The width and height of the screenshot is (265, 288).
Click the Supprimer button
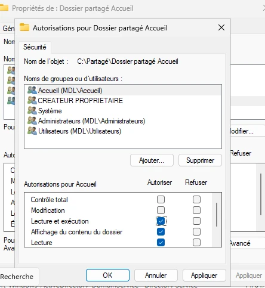point(200,160)
